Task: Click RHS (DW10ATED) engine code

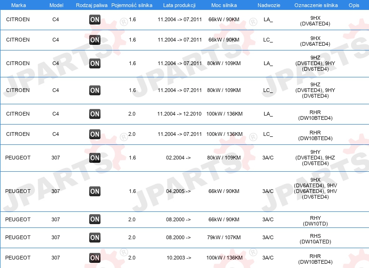Action: pos(315,239)
